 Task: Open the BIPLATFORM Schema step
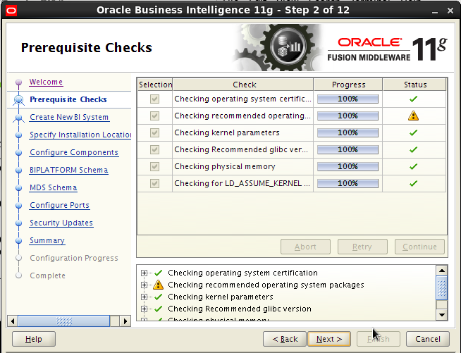click(x=69, y=171)
